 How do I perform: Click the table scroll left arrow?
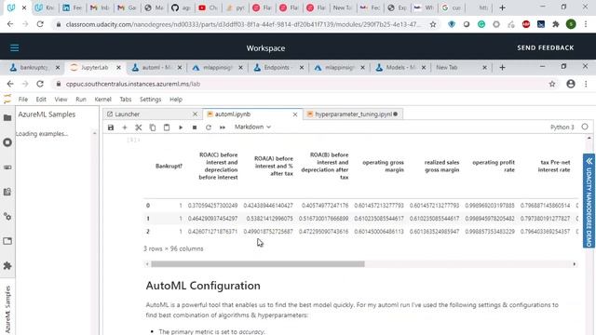point(147,264)
